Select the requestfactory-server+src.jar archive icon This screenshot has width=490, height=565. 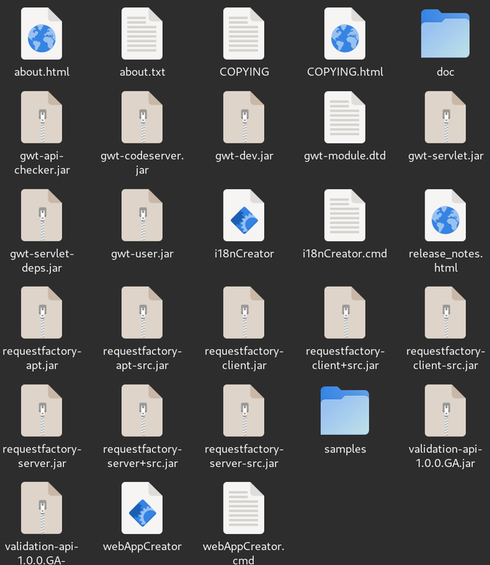coord(142,411)
